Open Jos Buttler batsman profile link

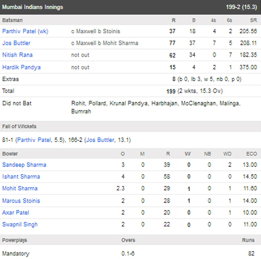pos(16,43)
